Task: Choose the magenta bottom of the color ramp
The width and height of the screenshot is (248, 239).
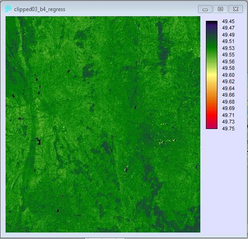Action: click(x=211, y=126)
